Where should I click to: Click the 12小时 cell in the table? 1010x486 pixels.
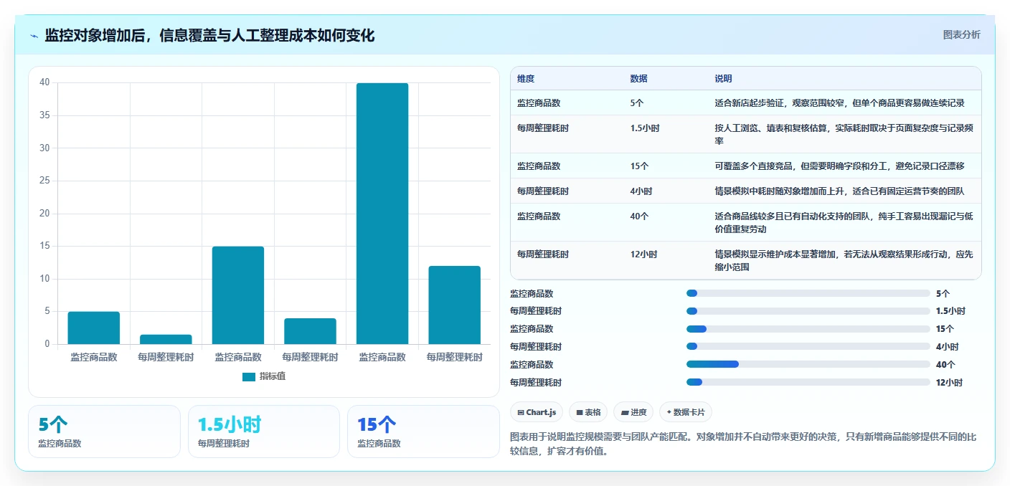(643, 254)
